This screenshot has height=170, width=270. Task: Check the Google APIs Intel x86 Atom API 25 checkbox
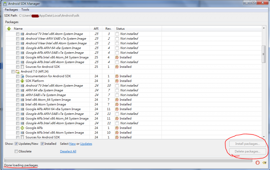[18, 62]
